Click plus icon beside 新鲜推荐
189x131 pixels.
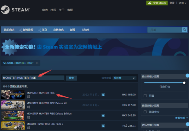(x=20, y=30)
